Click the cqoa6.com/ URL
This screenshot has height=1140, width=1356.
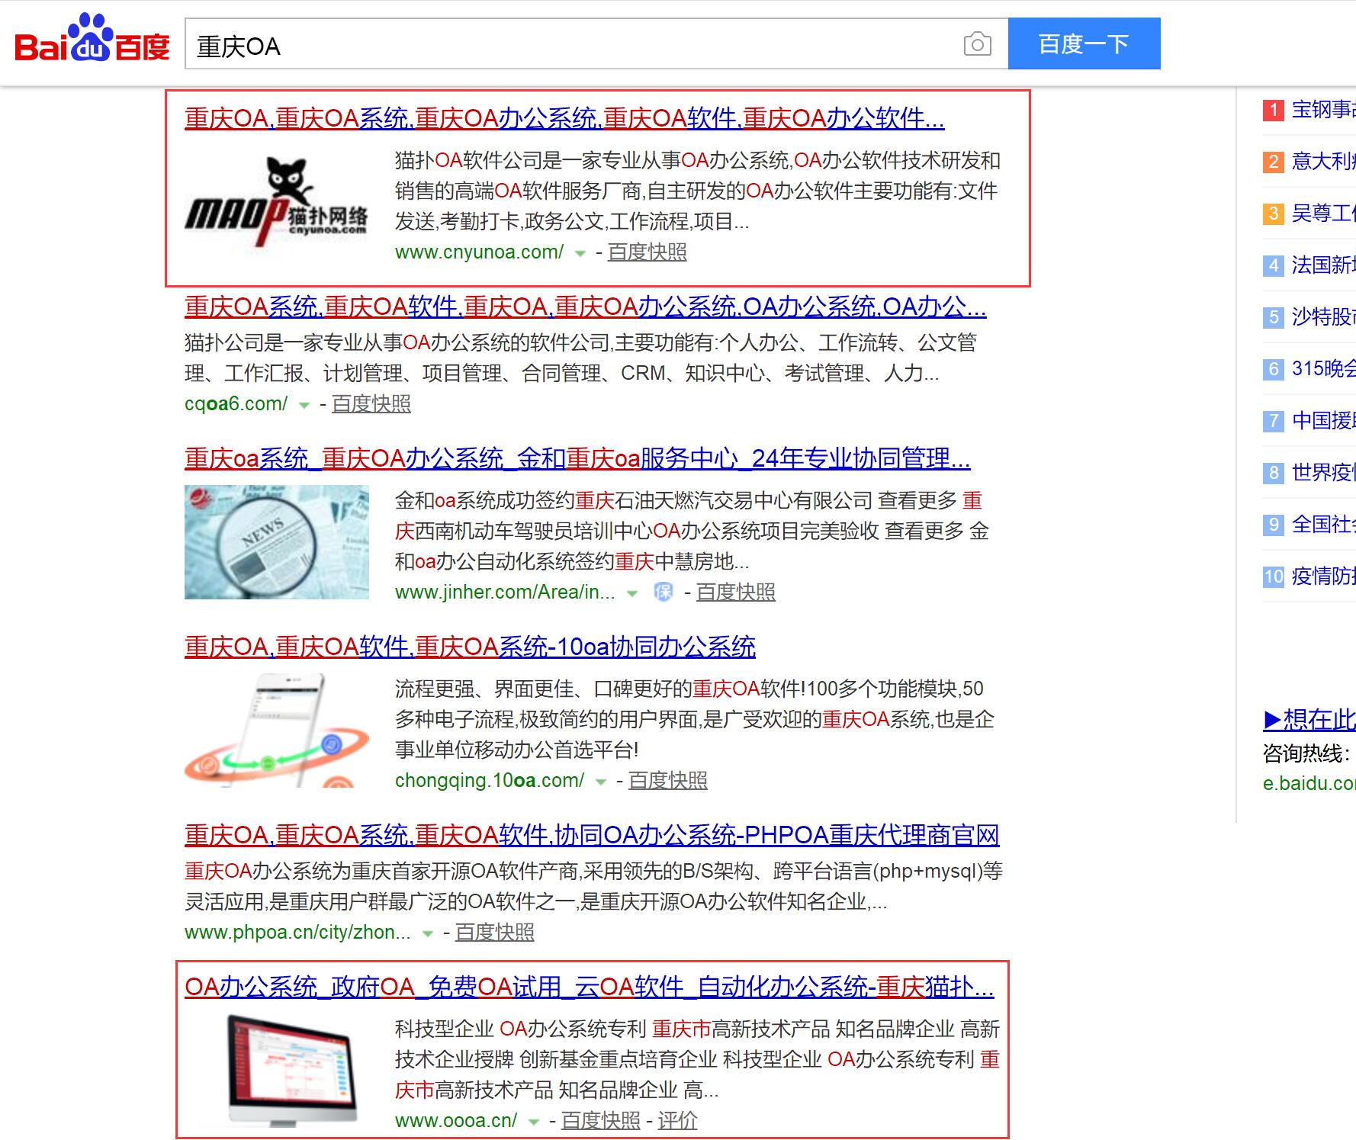236,404
